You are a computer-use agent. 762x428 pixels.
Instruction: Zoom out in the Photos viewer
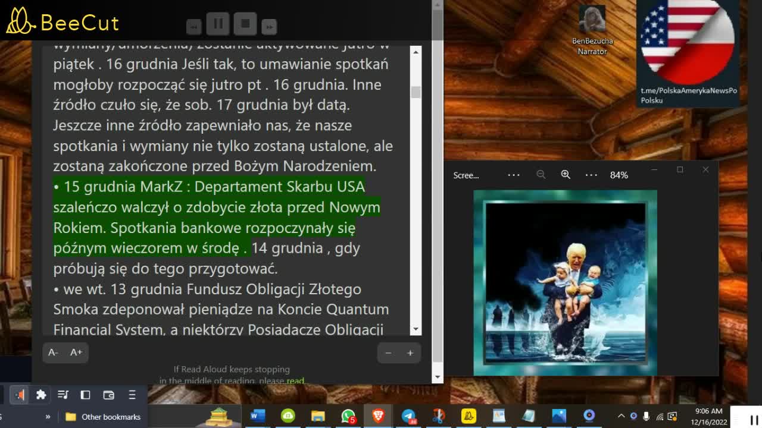pyautogui.click(x=541, y=175)
